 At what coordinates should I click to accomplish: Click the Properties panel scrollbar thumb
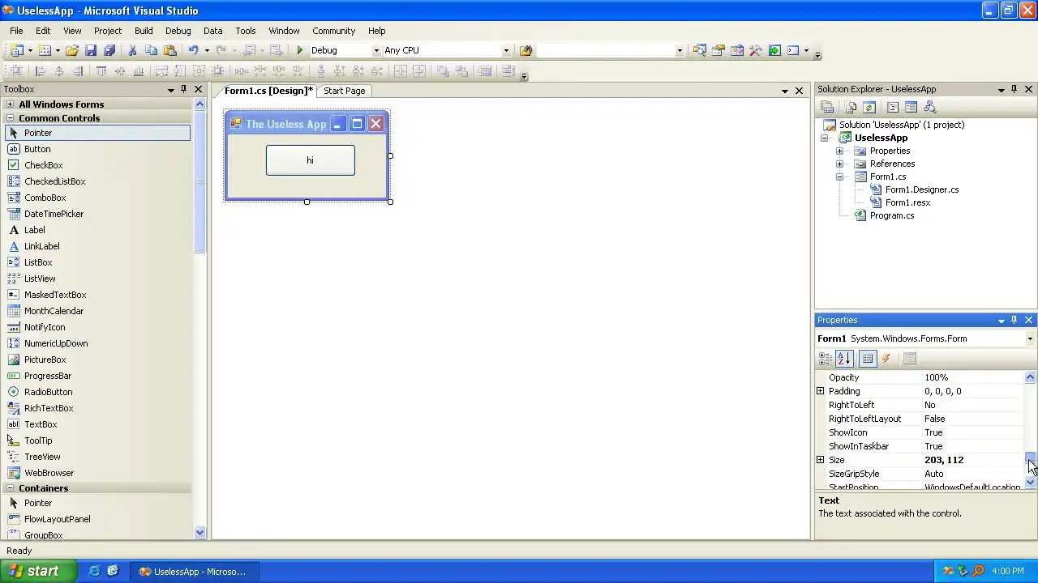point(1030,460)
